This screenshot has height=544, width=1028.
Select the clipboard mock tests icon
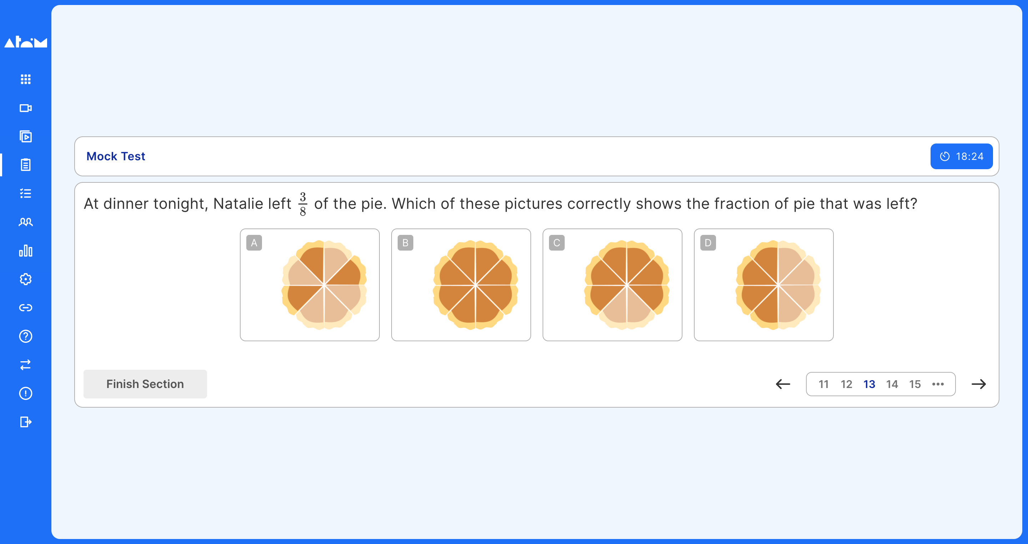26,165
